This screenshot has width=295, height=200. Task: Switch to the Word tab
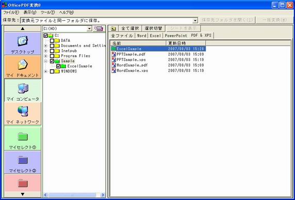pos(141,36)
